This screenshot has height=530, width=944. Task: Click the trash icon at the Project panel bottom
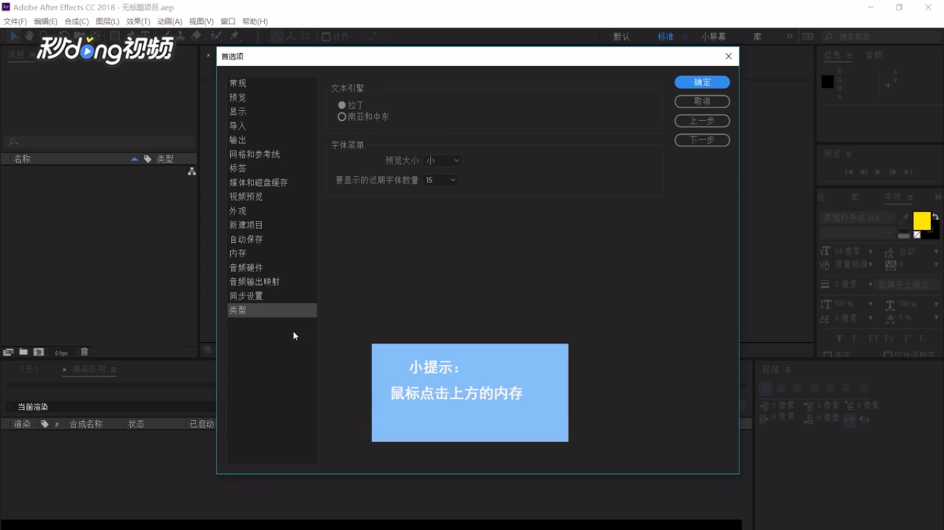(x=84, y=352)
